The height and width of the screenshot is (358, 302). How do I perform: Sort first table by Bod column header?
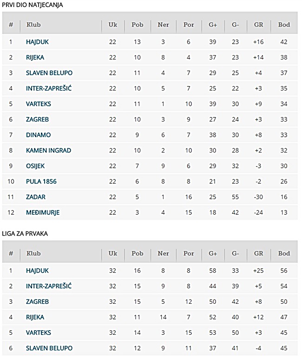[284, 25]
